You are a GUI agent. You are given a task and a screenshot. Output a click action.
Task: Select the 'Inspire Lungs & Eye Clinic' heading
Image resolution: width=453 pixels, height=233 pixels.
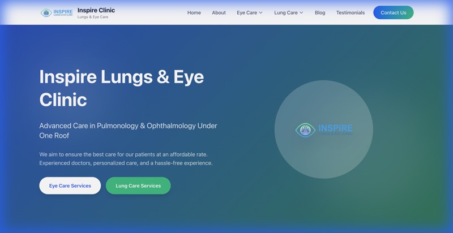tap(121, 88)
